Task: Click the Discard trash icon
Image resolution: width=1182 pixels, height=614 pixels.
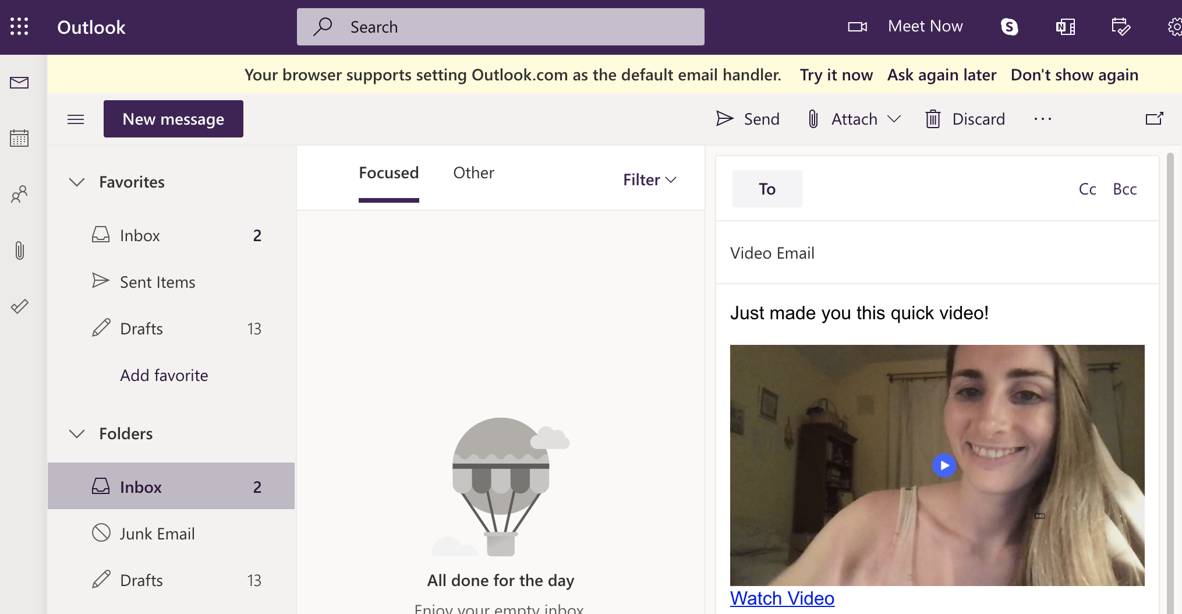Action: coord(933,119)
